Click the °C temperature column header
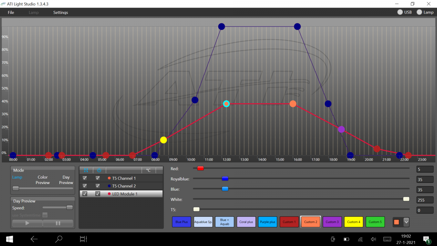The height and width of the screenshot is (246, 437). [148, 170]
